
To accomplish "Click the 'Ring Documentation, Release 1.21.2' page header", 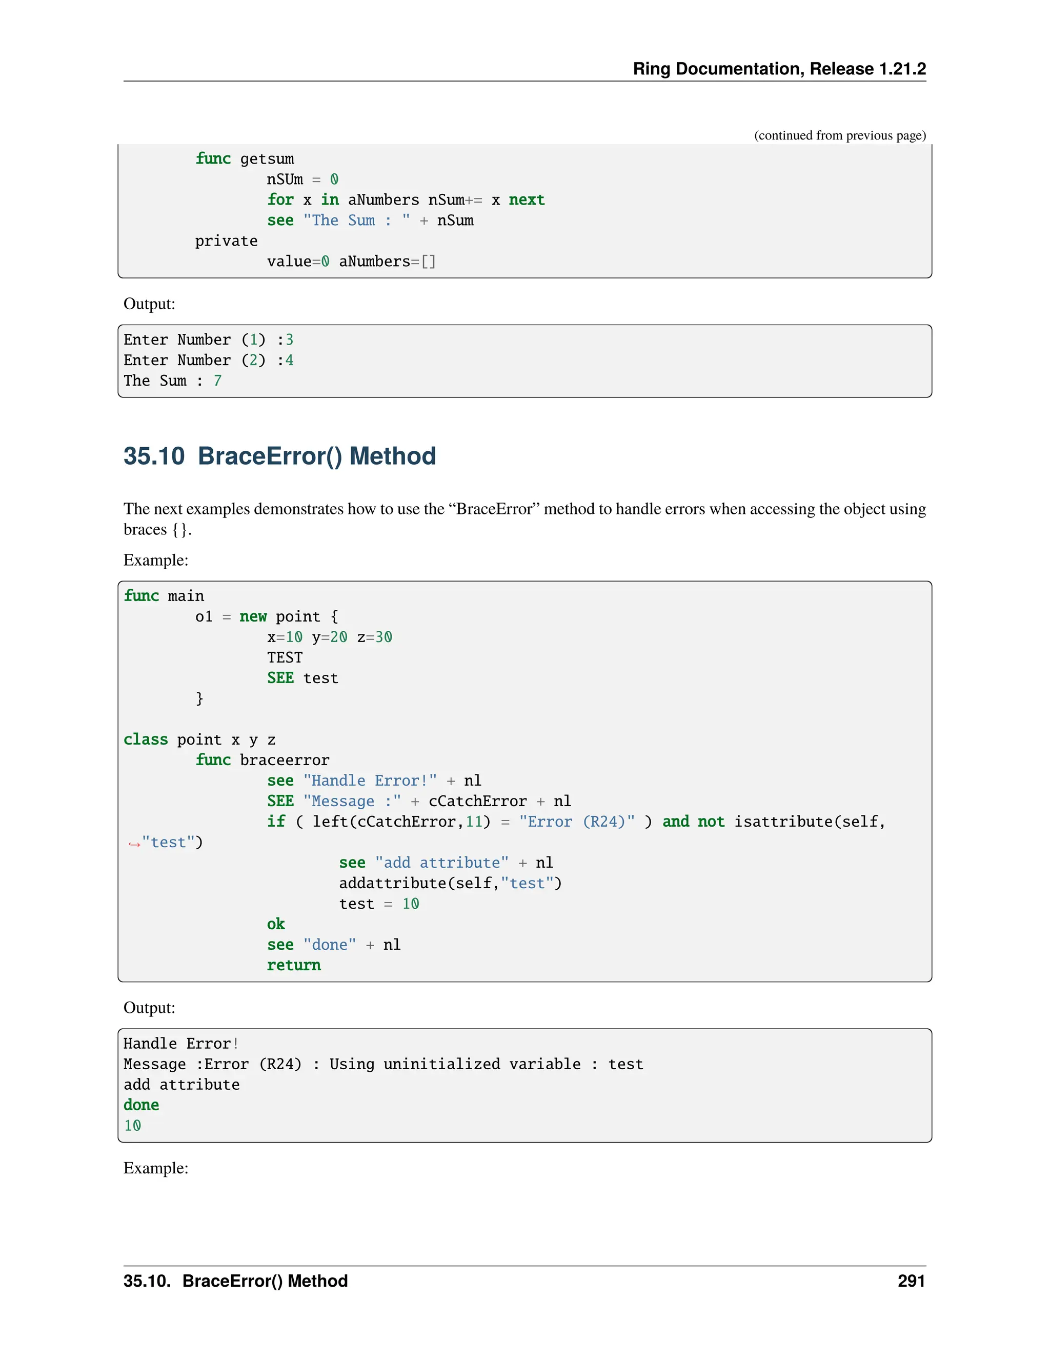I will [779, 68].
